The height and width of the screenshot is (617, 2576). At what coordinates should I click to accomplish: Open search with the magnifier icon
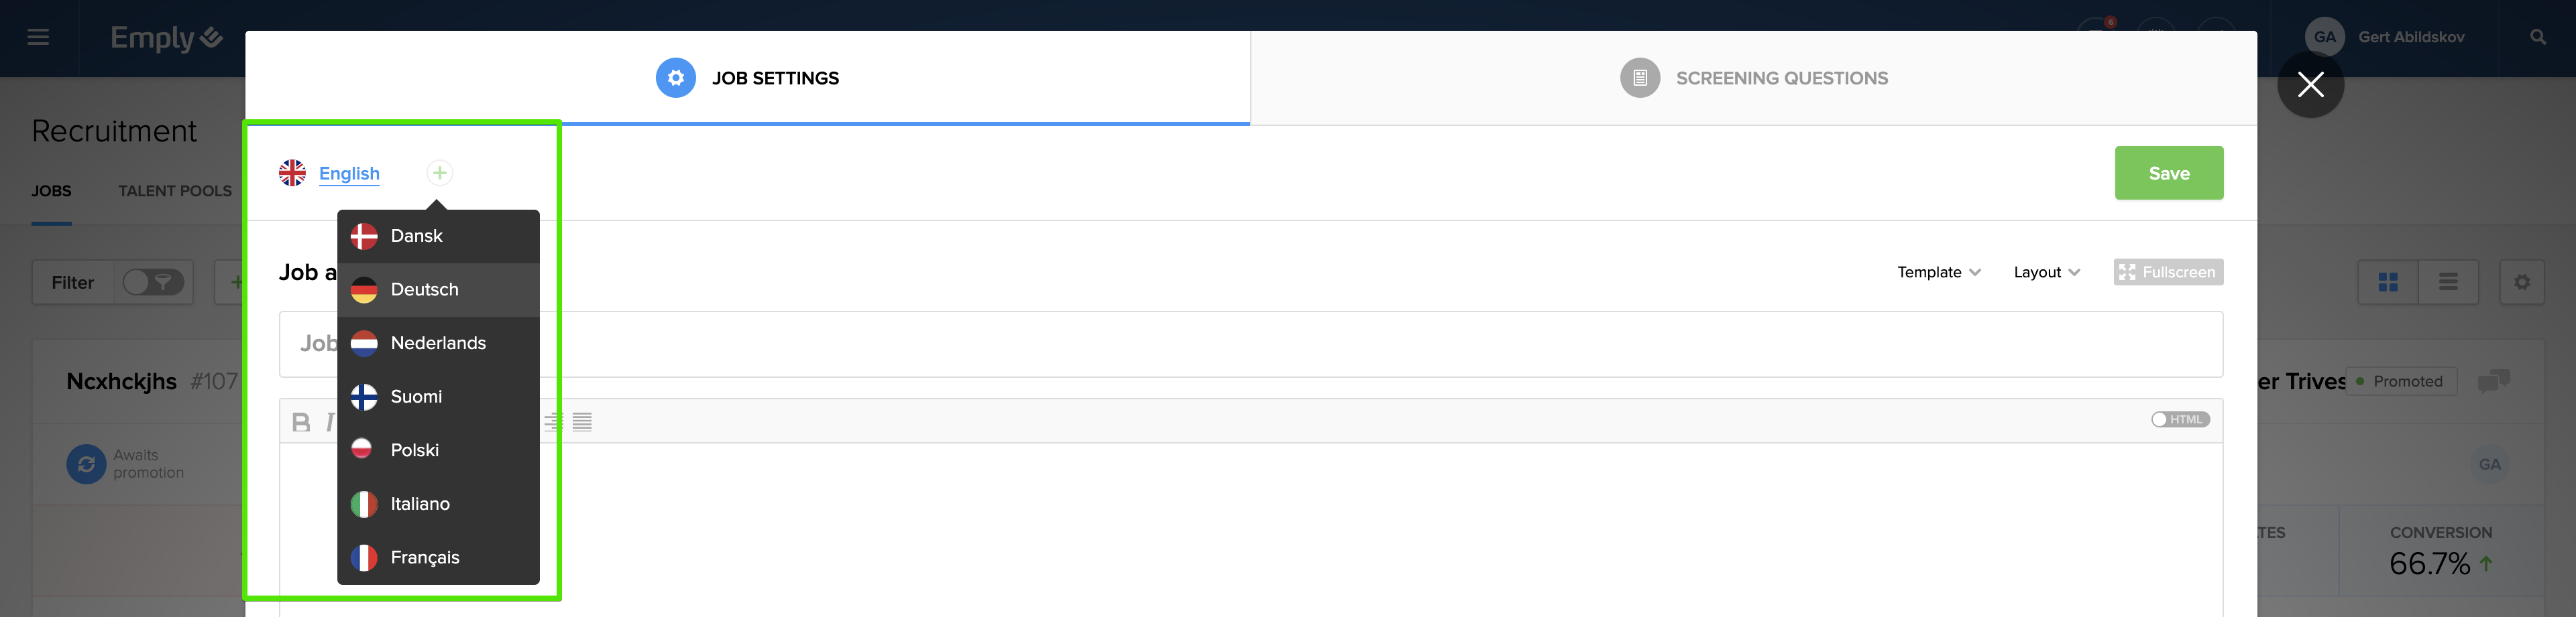[2537, 37]
